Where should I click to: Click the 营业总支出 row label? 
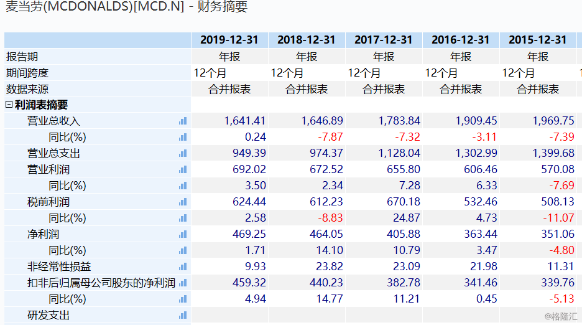point(53,153)
